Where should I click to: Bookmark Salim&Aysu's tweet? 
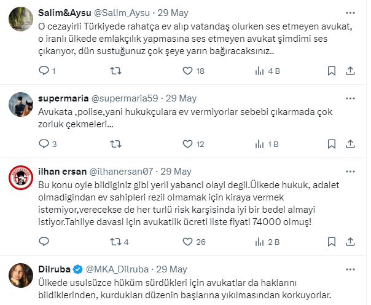(331, 71)
